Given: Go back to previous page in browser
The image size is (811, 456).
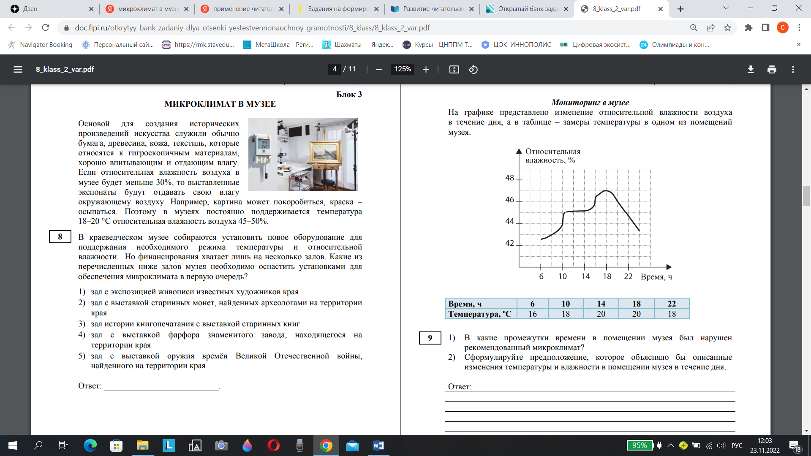Looking at the screenshot, I should [x=11, y=27].
